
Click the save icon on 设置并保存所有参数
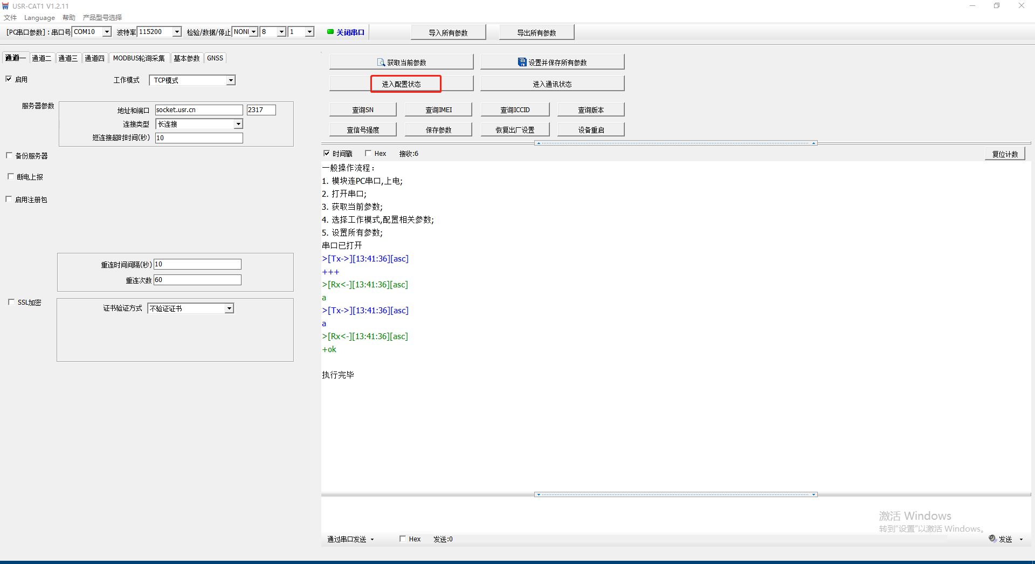click(522, 63)
